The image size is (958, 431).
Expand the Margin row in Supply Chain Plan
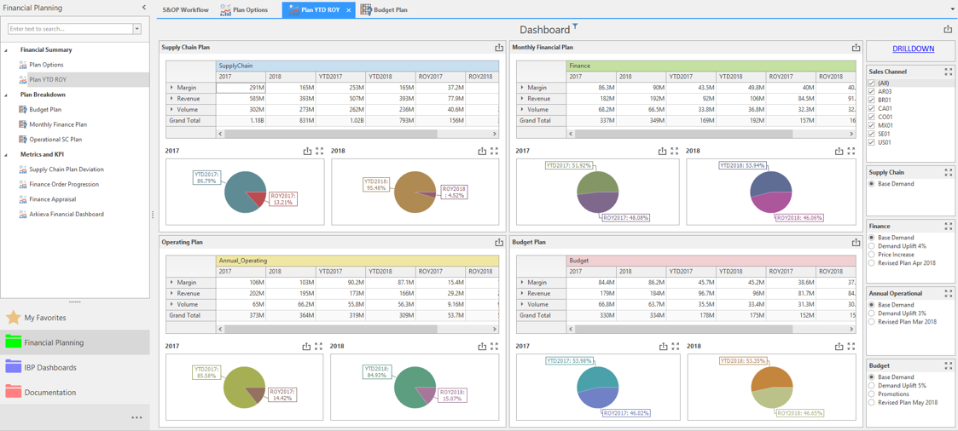[x=171, y=88]
